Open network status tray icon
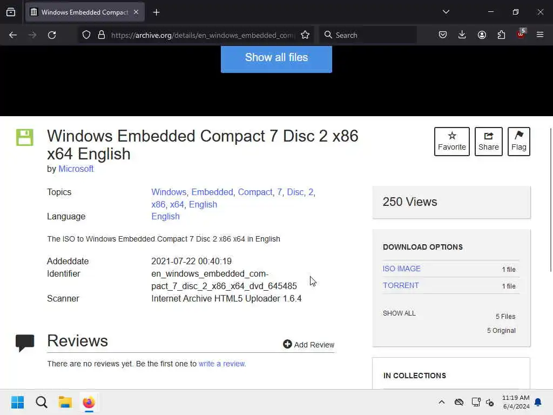This screenshot has height=415, width=553. tap(476, 402)
